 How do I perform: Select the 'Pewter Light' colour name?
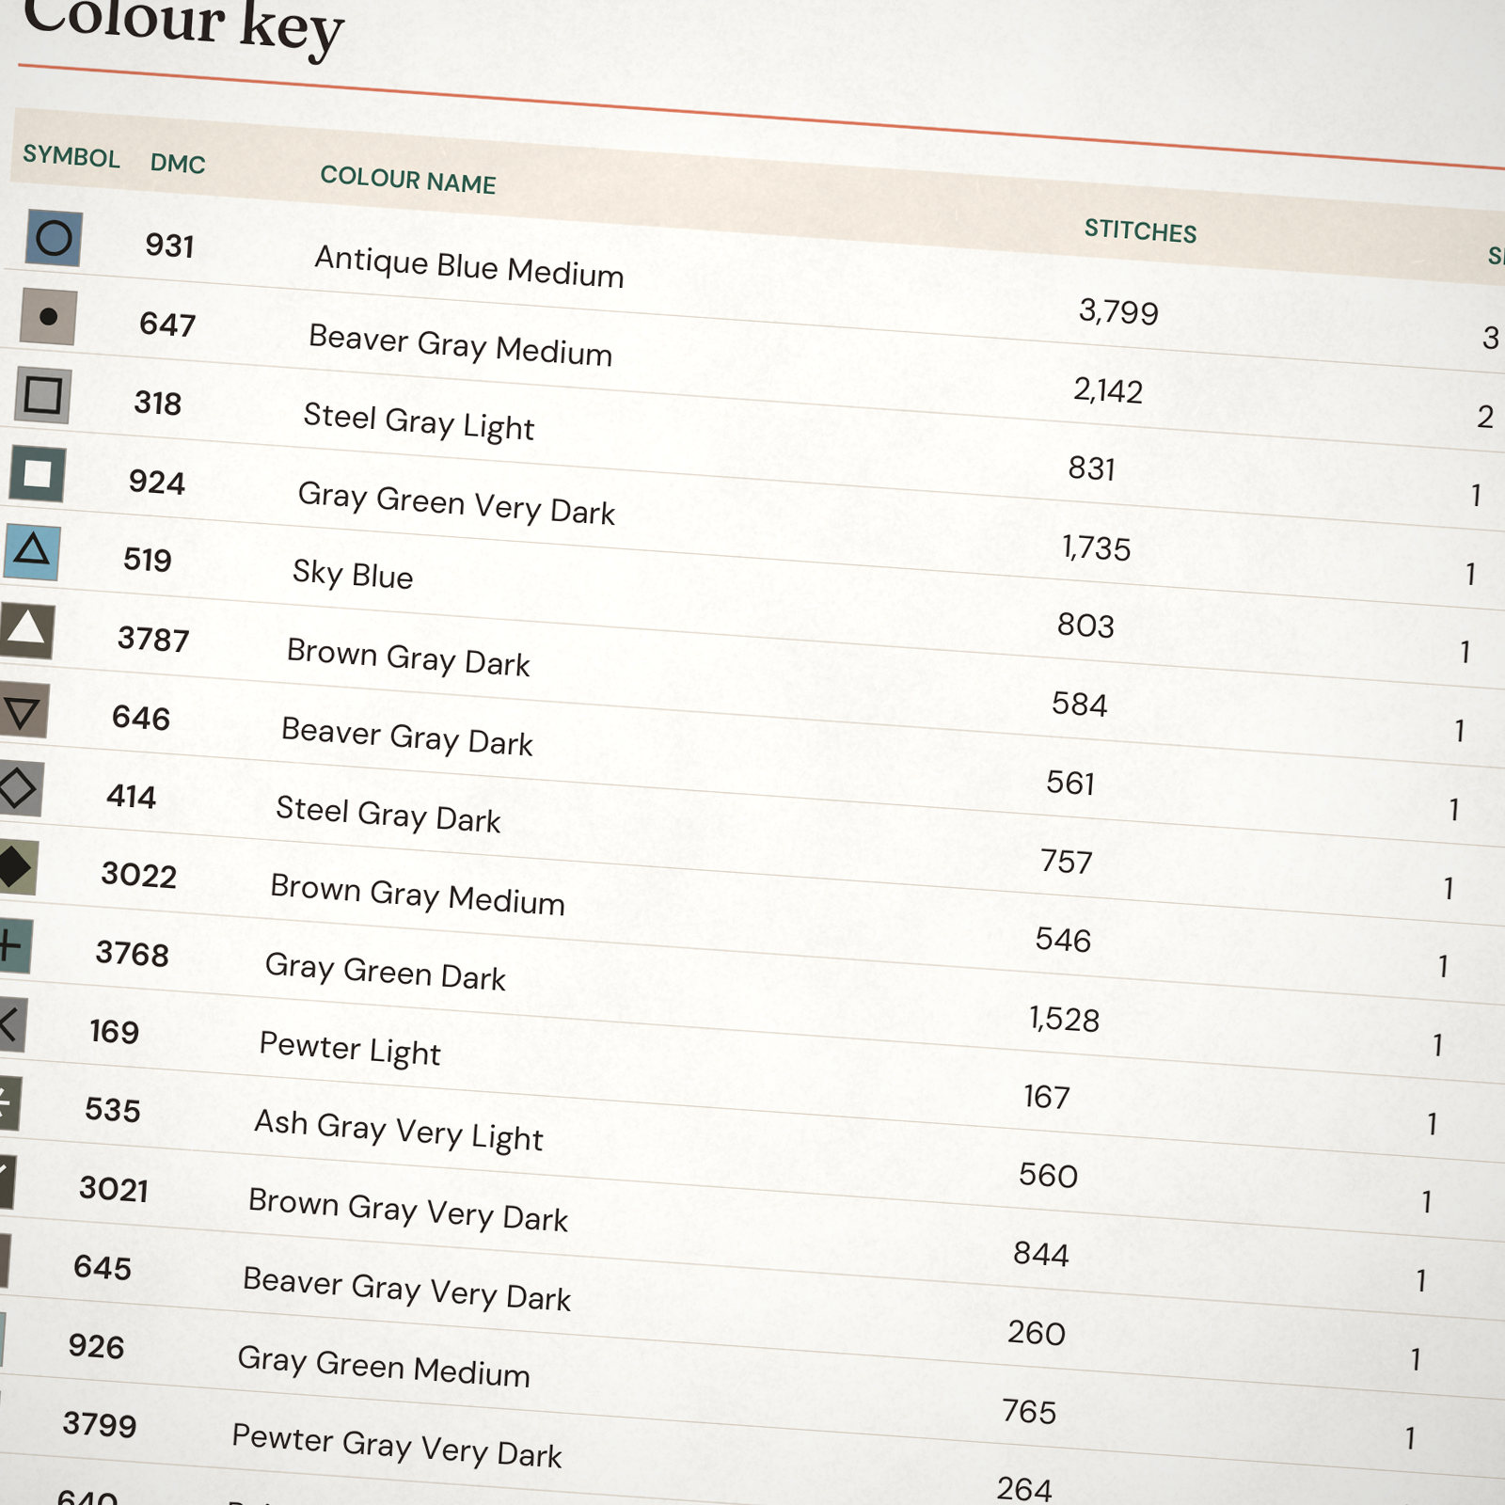(x=349, y=1049)
